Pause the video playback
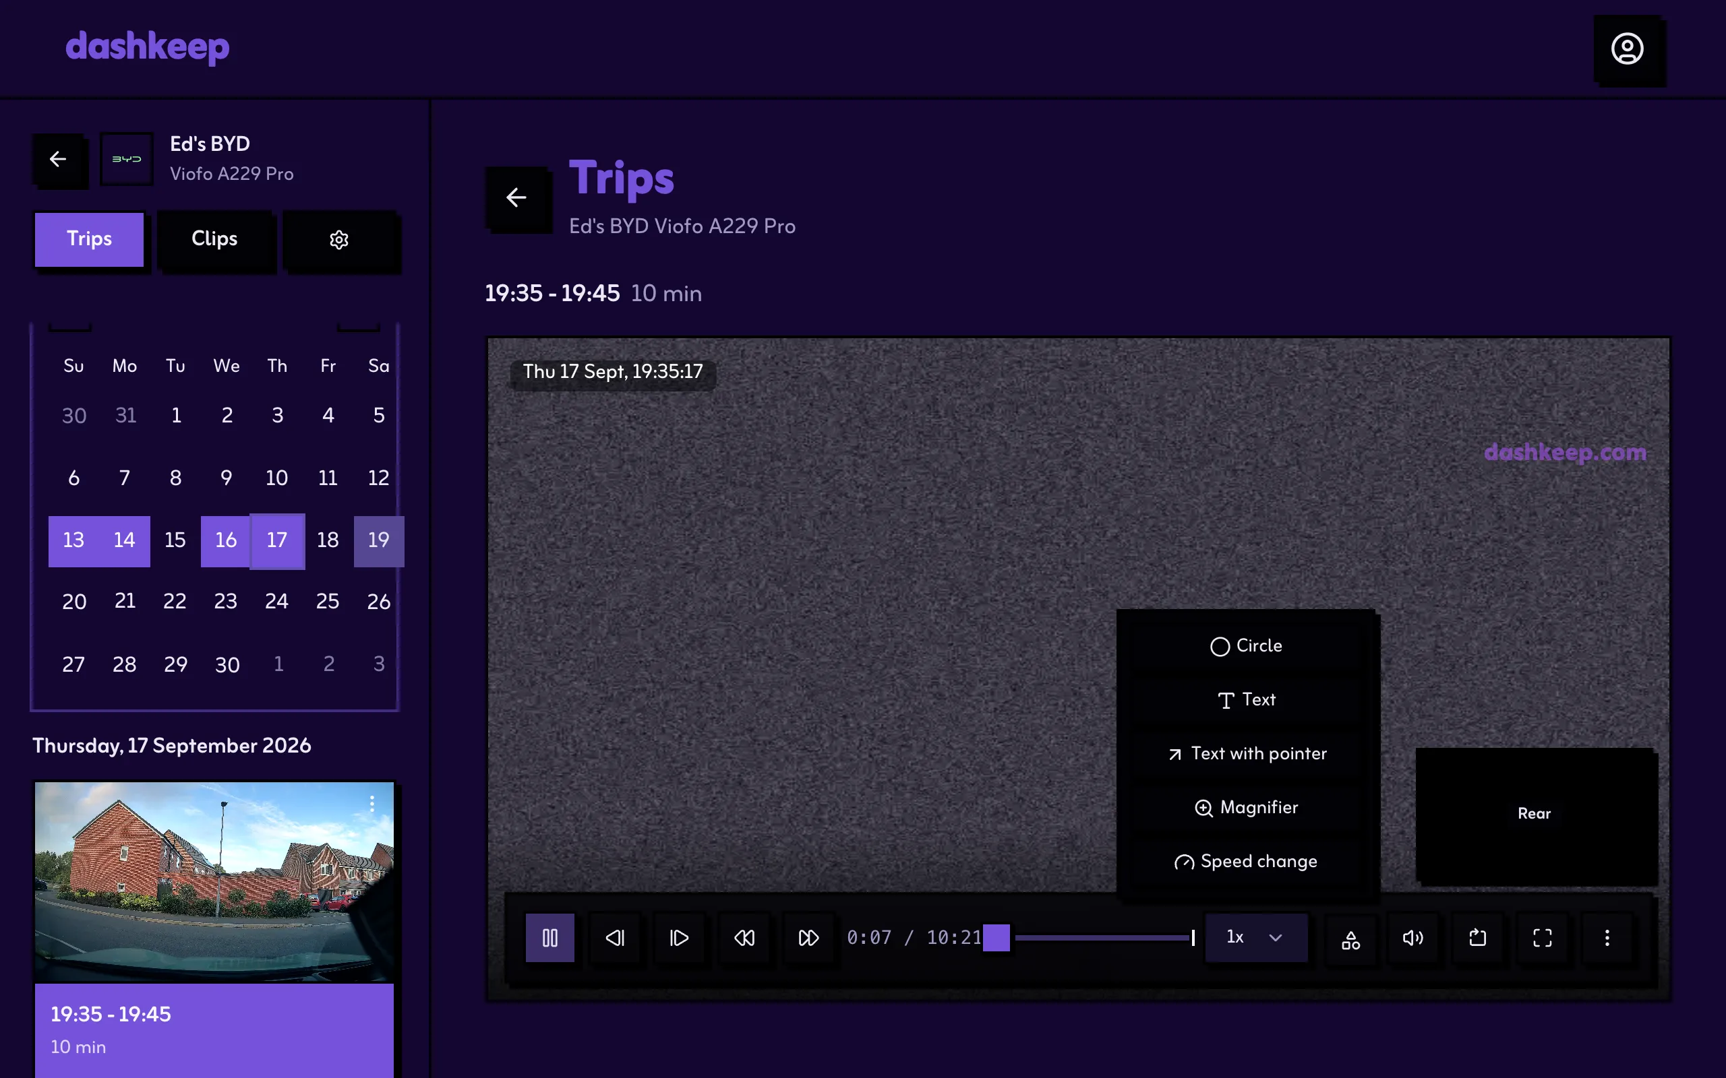Screen dimensions: 1726x1078 coord(550,938)
